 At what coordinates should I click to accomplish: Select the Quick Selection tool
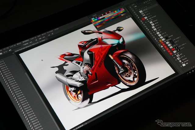coord(135,12)
